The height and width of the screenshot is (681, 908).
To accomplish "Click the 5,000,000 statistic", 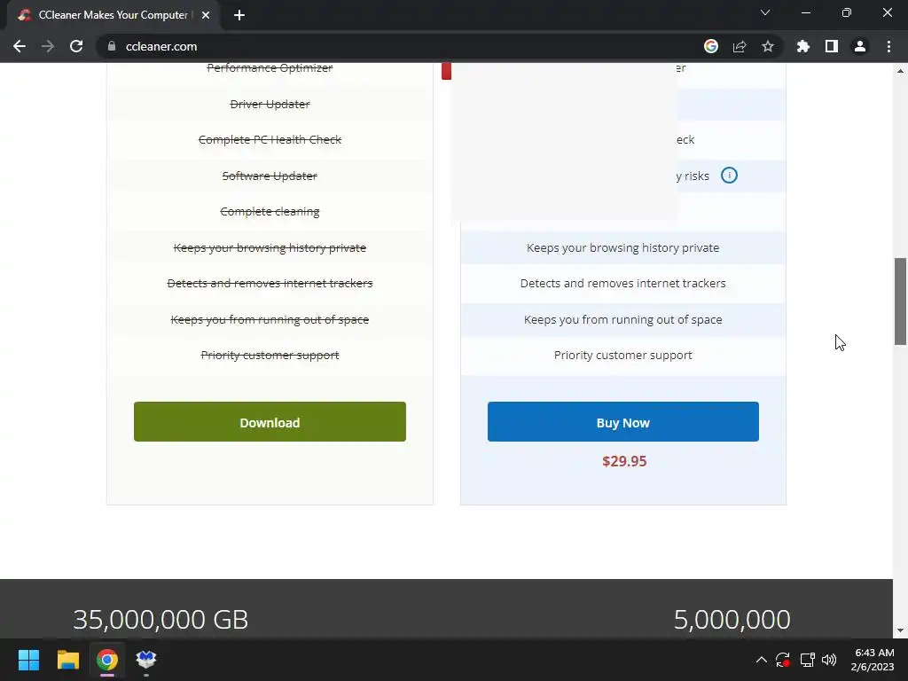I will pos(732,620).
